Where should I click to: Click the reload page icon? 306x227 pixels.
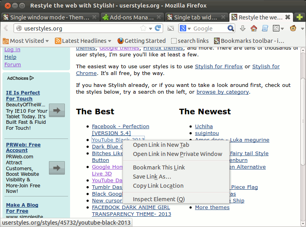click(158, 29)
